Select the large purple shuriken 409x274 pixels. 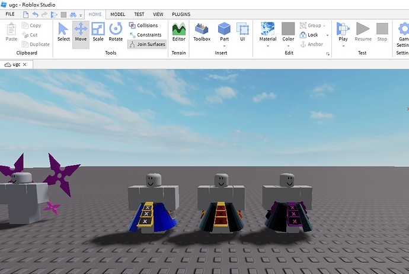[x=61, y=175]
